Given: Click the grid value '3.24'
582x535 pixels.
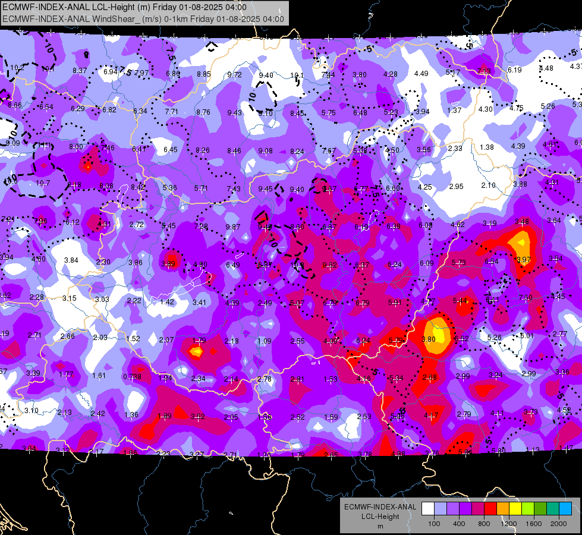Looking at the screenshot, I should click(496, 375).
